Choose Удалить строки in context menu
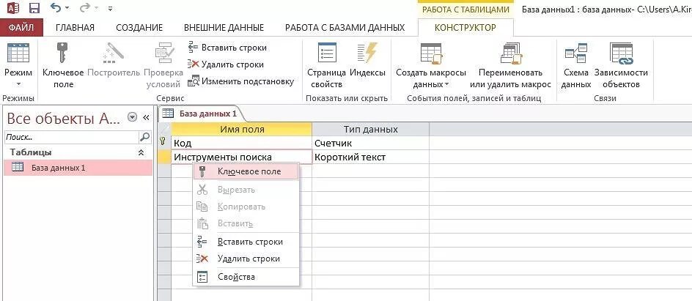 click(246, 259)
